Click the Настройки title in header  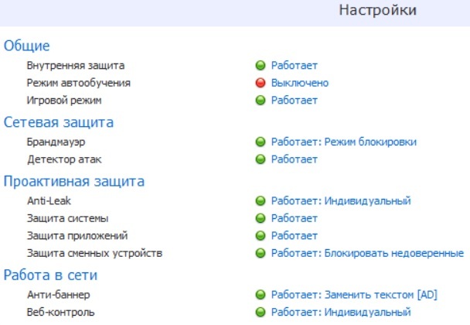point(378,10)
